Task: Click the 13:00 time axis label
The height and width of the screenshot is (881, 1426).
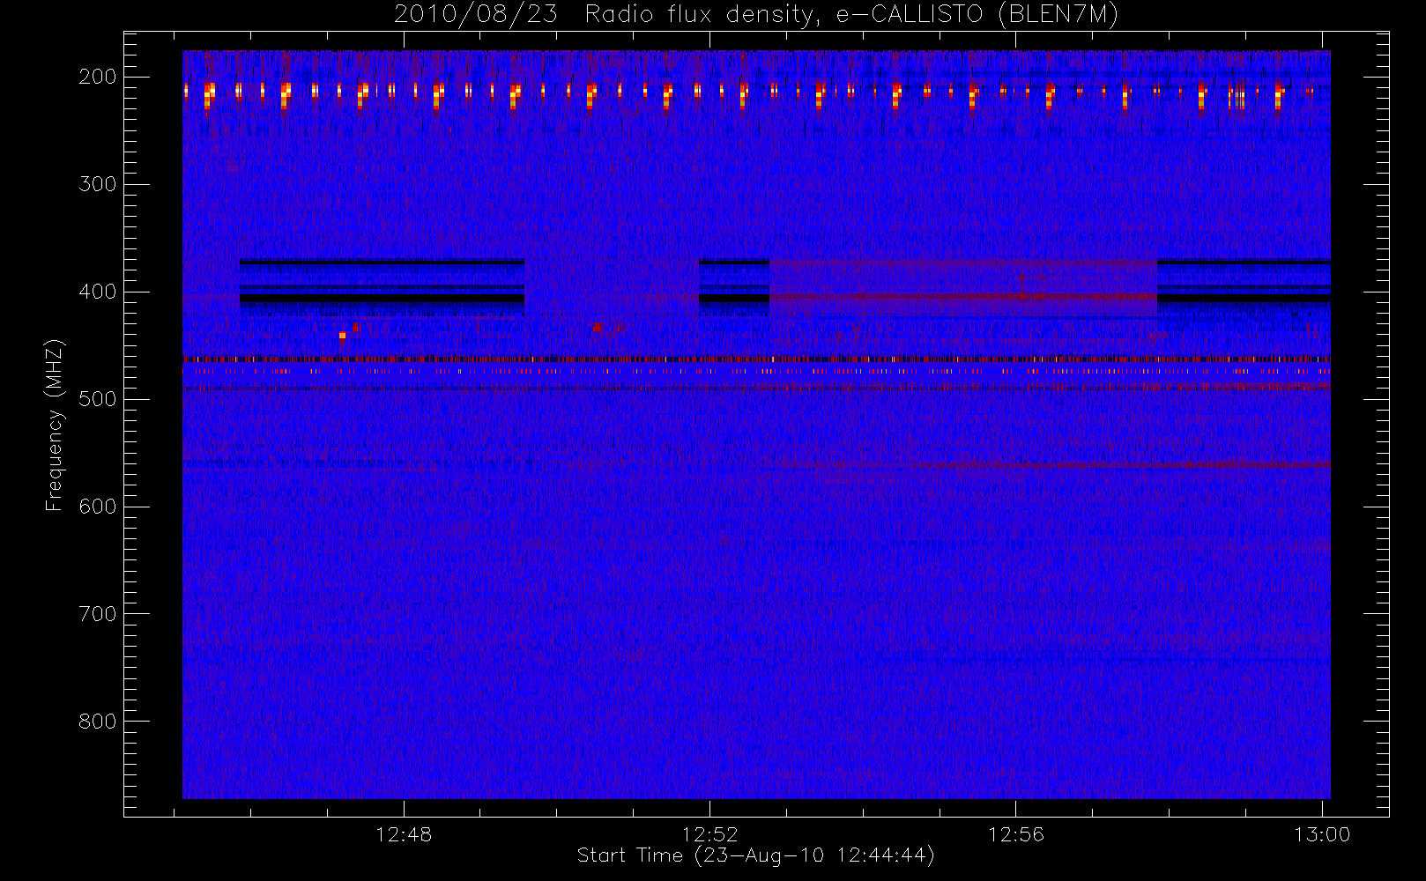Action: click(x=1322, y=834)
